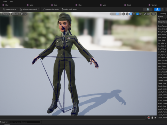Viewport: 167px width, 125px height.
Task: Open the Cmd console type dropdown
Action: (x=3, y=122)
